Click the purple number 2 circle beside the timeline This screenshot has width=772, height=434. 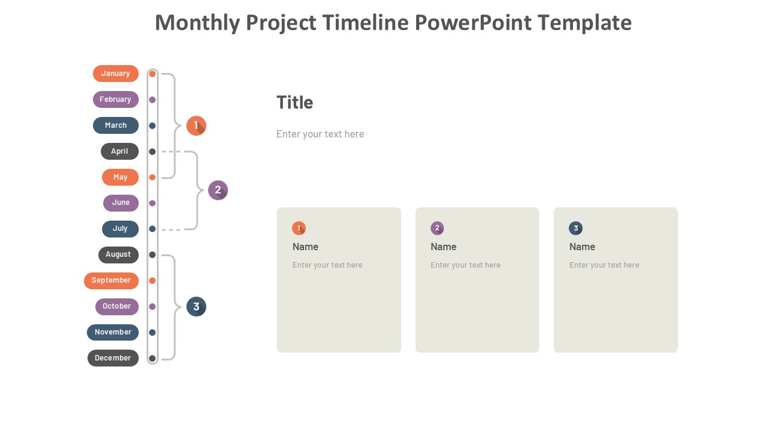pyautogui.click(x=218, y=190)
